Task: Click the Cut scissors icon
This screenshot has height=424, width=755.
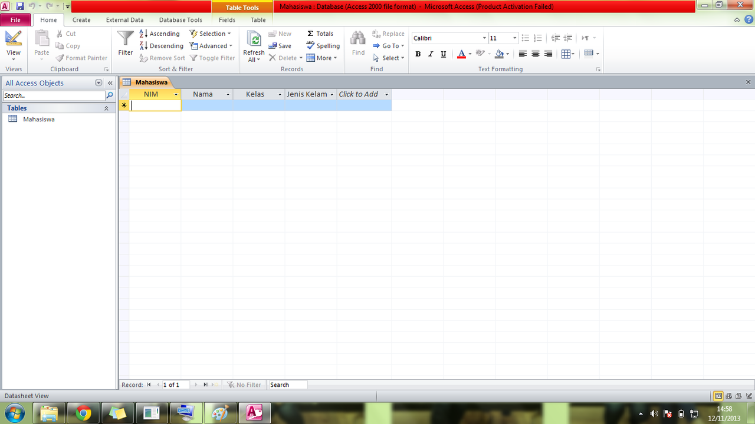Action: pyautogui.click(x=60, y=34)
